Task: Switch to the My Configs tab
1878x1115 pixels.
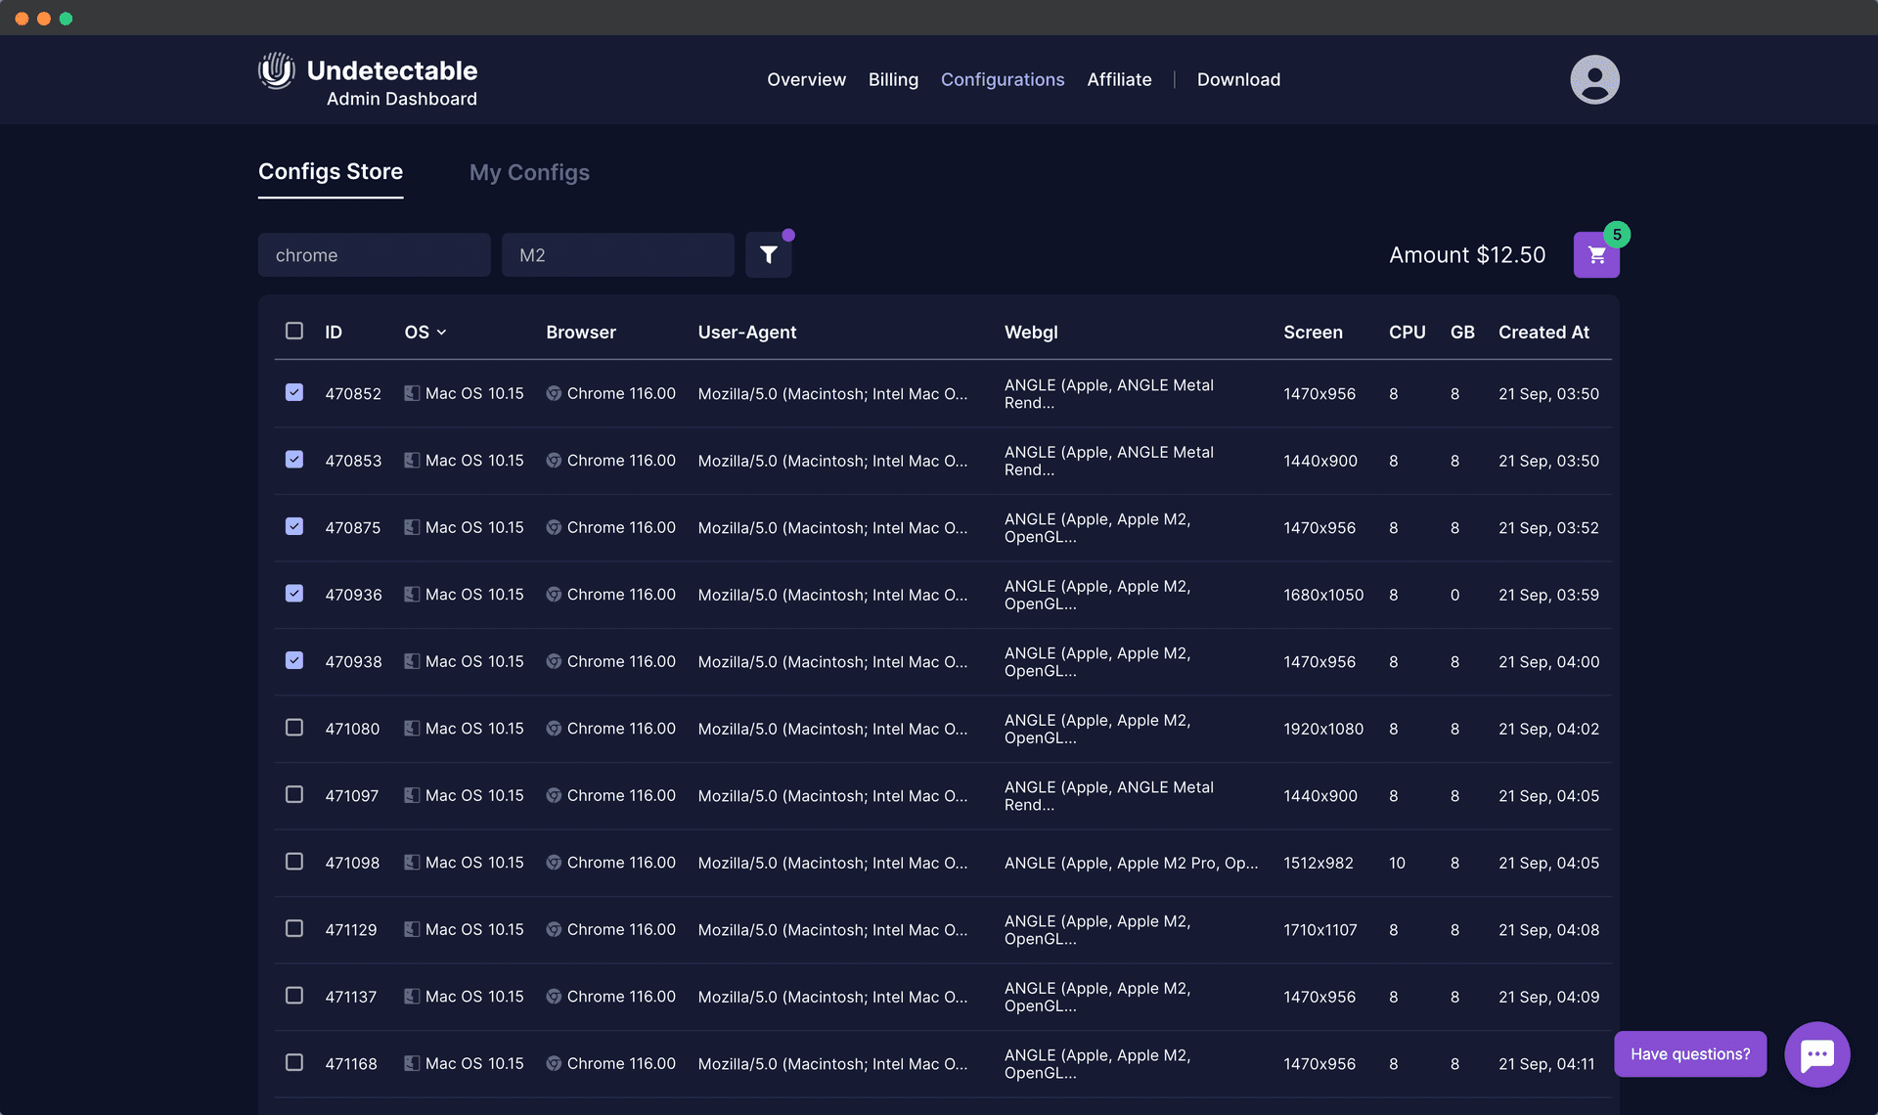Action: [529, 173]
